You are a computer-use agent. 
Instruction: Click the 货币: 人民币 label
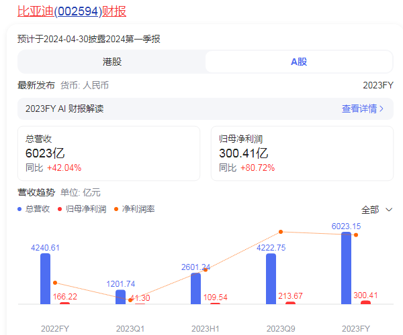coord(85,85)
